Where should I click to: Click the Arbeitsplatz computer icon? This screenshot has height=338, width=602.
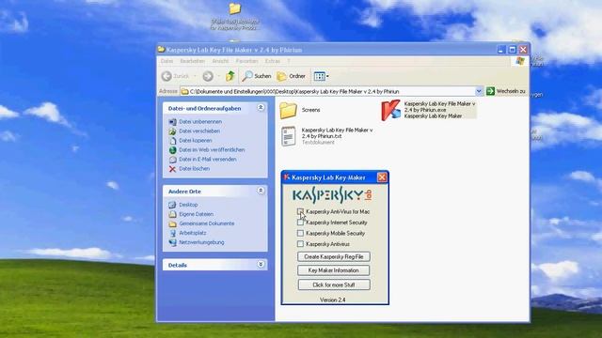[x=173, y=233]
